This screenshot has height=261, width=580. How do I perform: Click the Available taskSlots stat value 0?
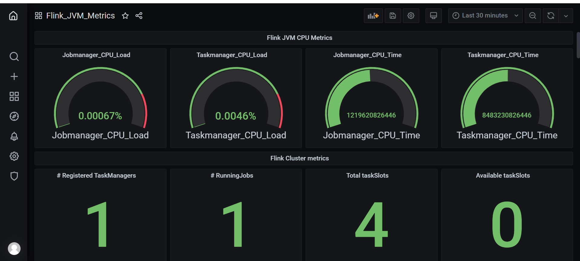pos(507,224)
